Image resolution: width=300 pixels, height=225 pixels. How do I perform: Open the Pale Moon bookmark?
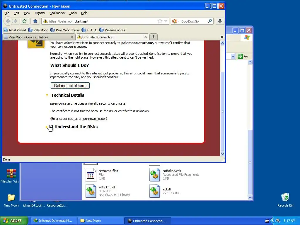tap(38, 30)
